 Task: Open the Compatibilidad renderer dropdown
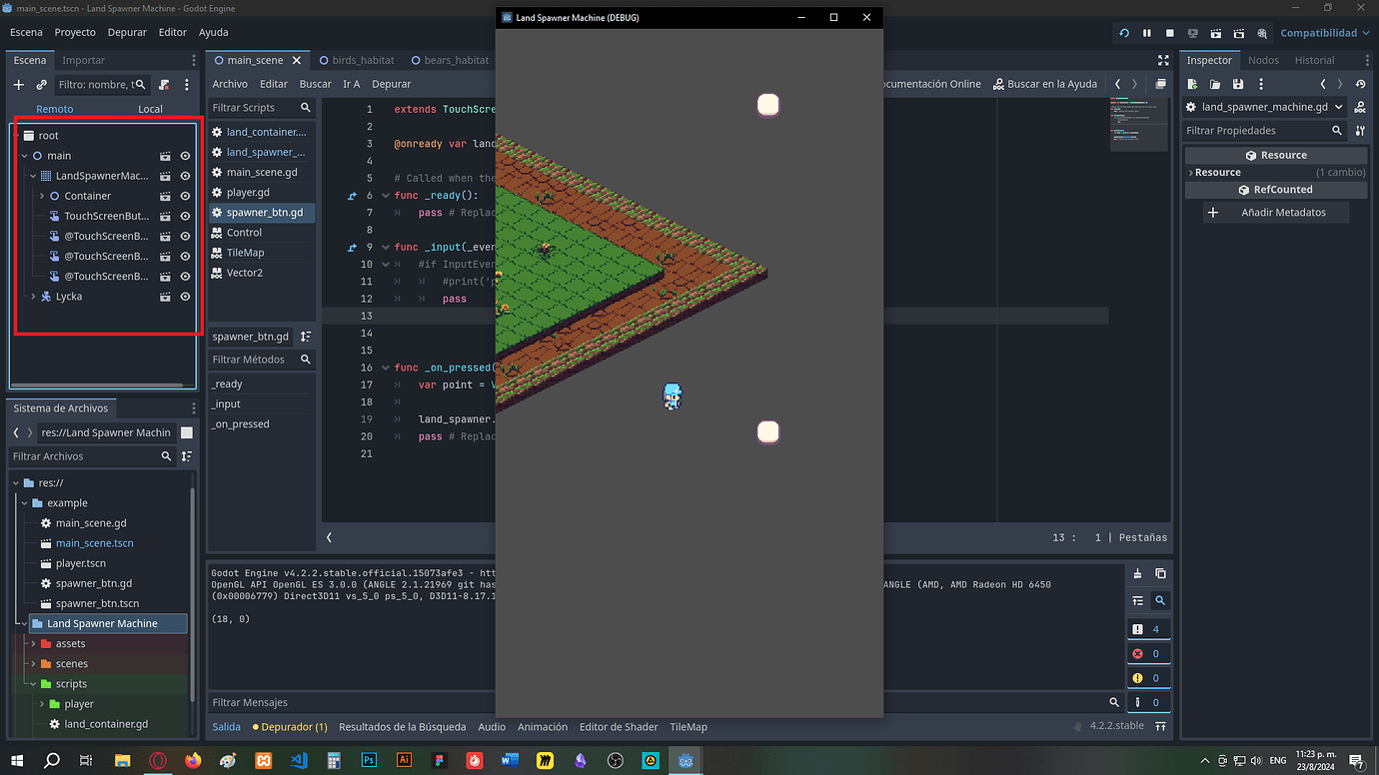pyautogui.click(x=1324, y=32)
